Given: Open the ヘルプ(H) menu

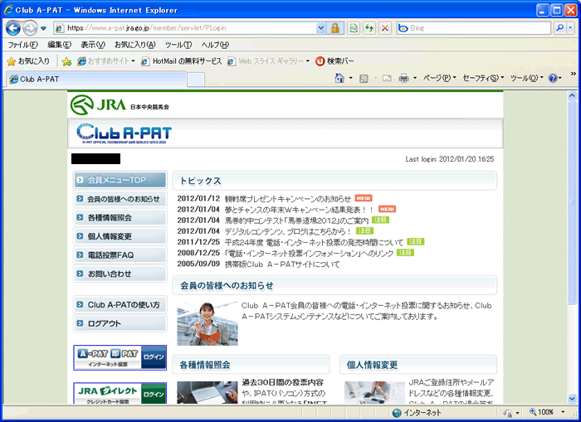Looking at the screenshot, I should (215, 45).
